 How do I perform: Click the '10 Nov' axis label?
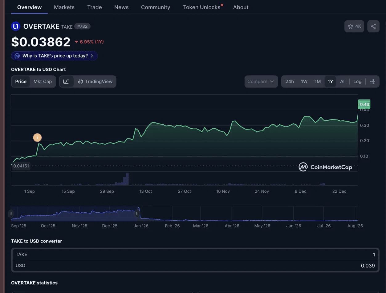click(x=223, y=191)
